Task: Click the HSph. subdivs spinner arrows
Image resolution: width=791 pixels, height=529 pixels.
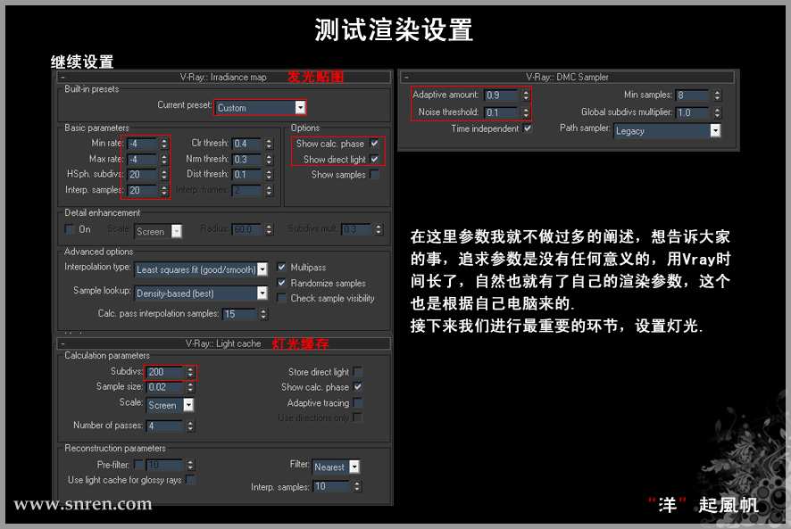Action: coord(164,175)
